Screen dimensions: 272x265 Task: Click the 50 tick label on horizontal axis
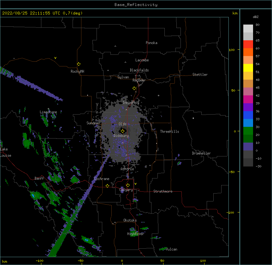point(162,261)
